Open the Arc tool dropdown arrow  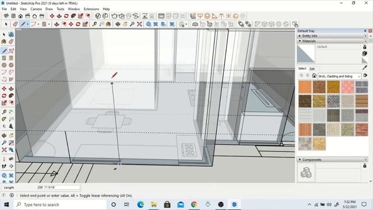38,24
